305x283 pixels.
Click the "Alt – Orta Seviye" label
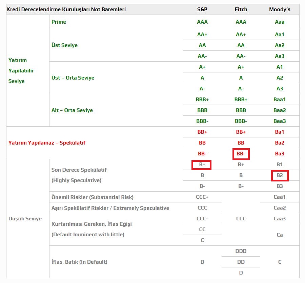pos(72,110)
